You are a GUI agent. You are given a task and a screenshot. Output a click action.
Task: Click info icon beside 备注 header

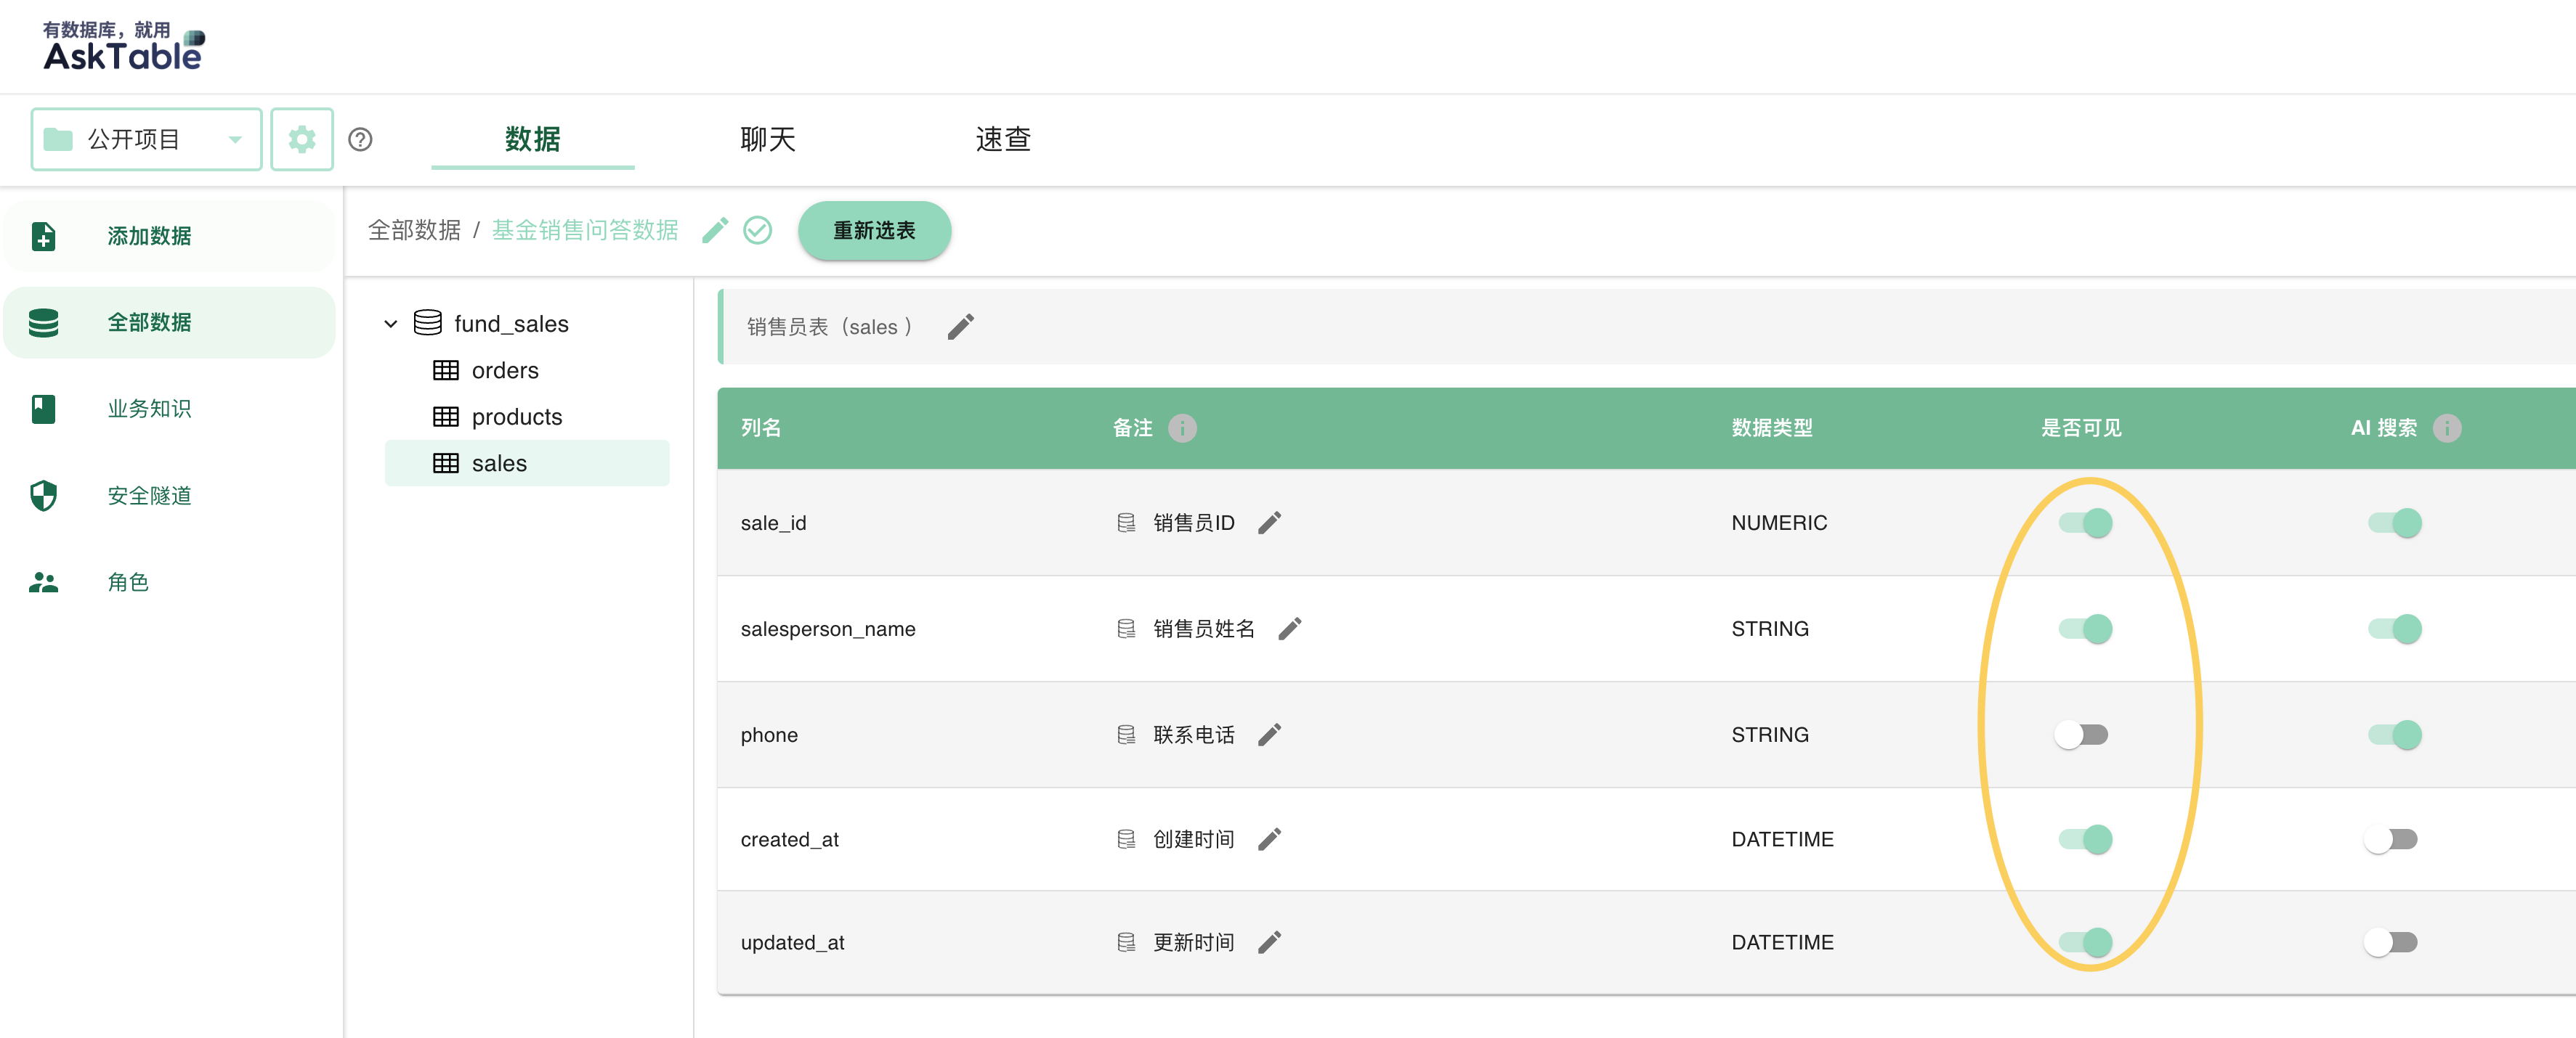[1182, 428]
